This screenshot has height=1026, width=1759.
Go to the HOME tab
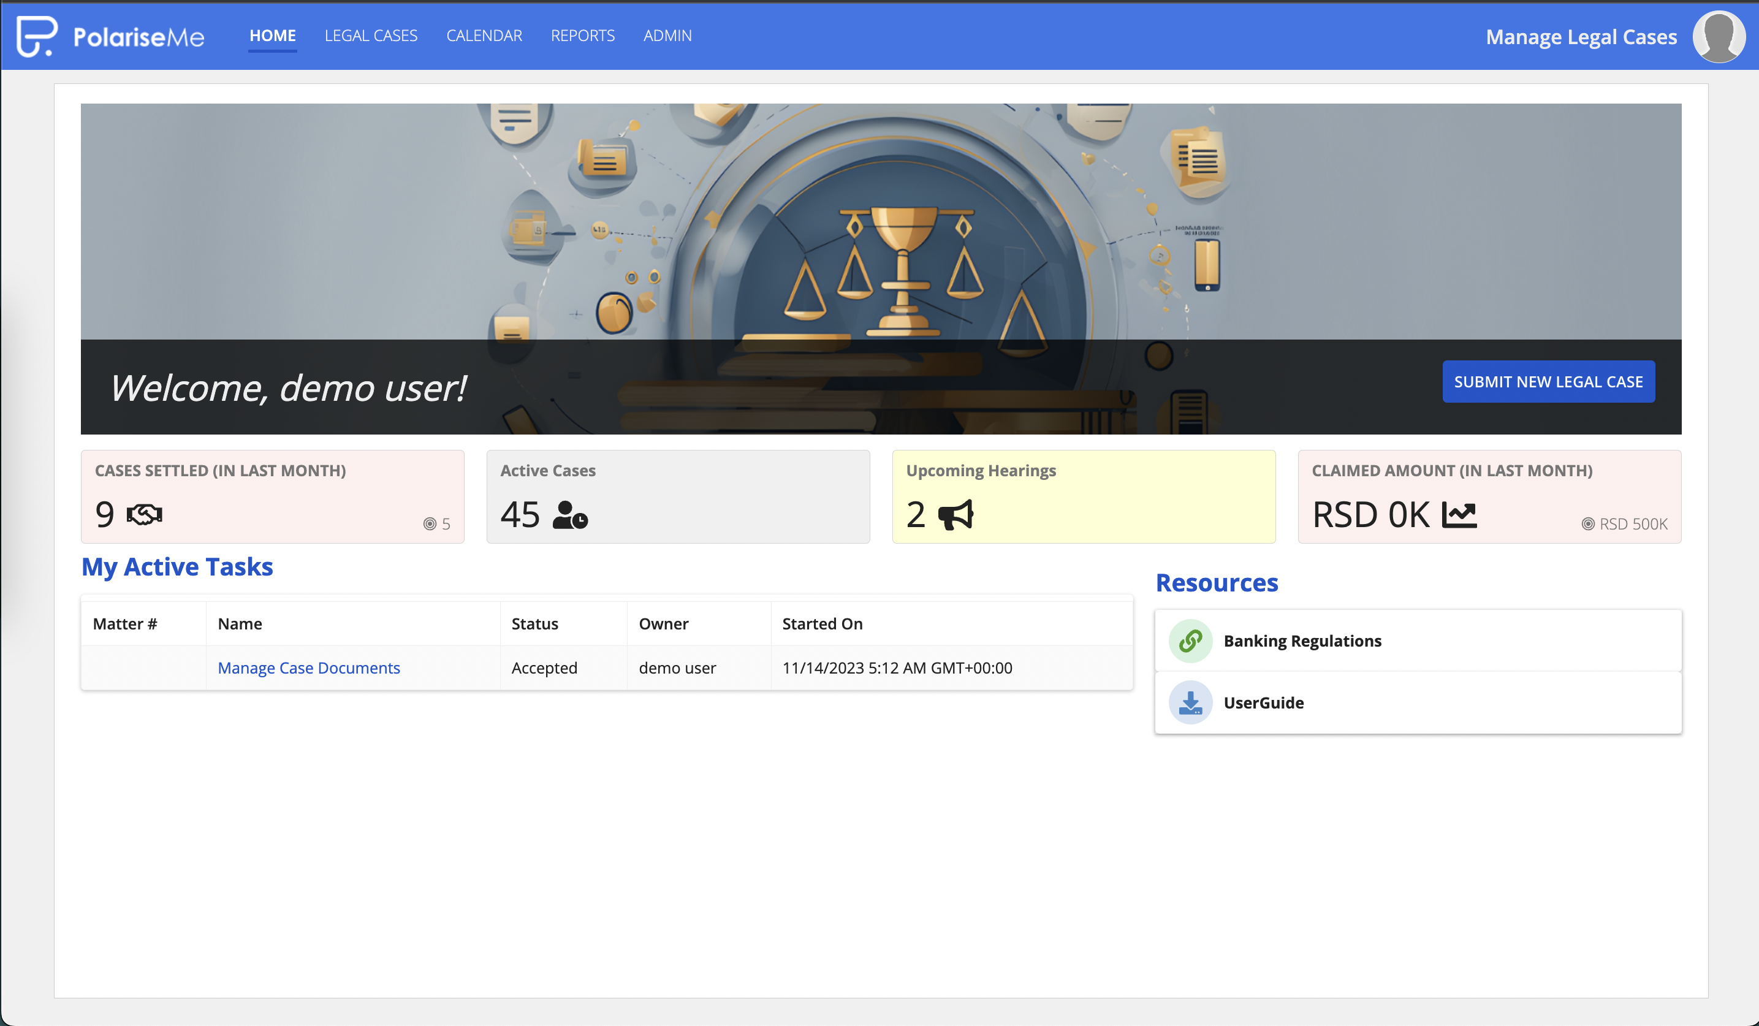point(273,36)
